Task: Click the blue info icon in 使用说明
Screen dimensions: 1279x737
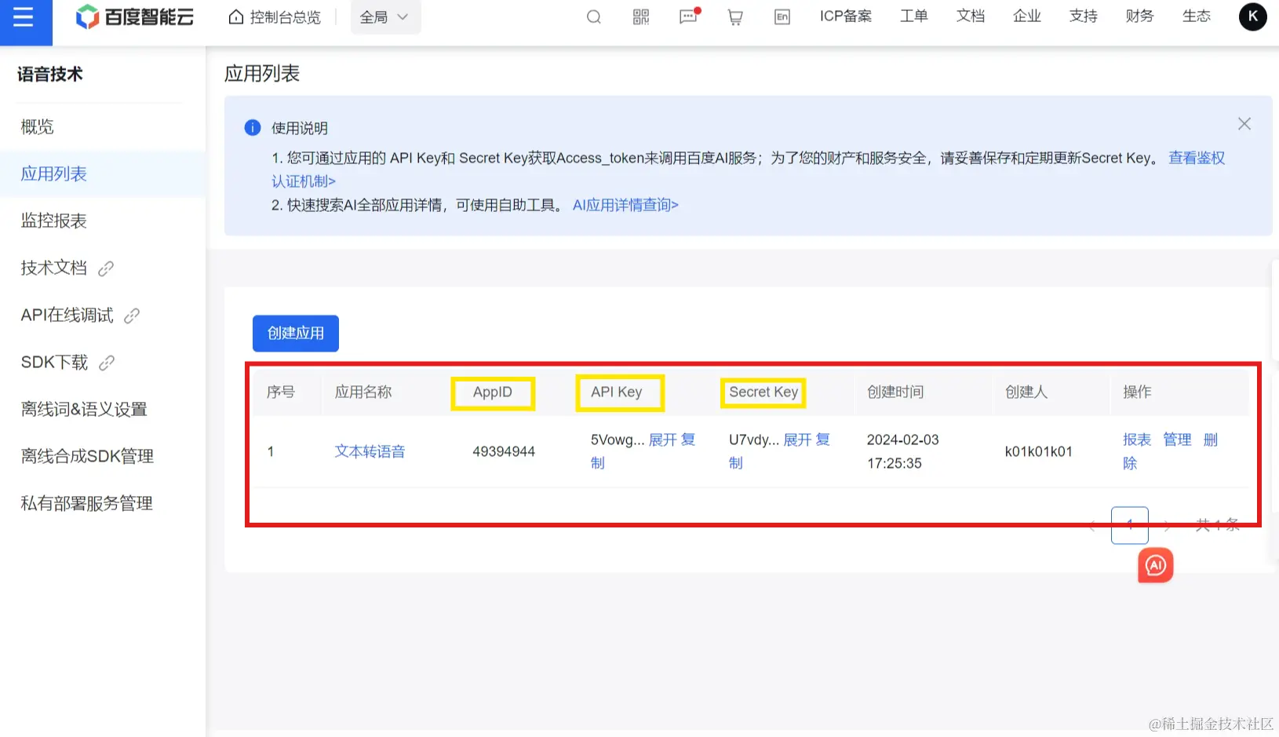Action: click(x=253, y=128)
